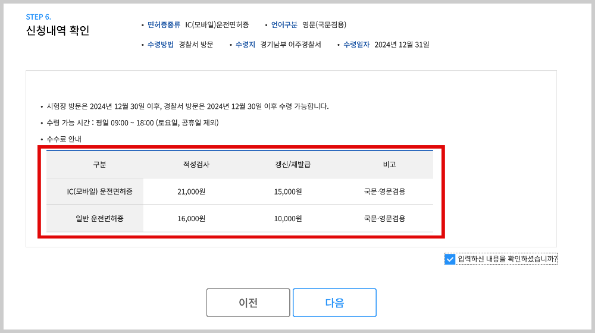Click the 면허증종류 label
Image resolution: width=595 pixels, height=333 pixels.
point(164,24)
